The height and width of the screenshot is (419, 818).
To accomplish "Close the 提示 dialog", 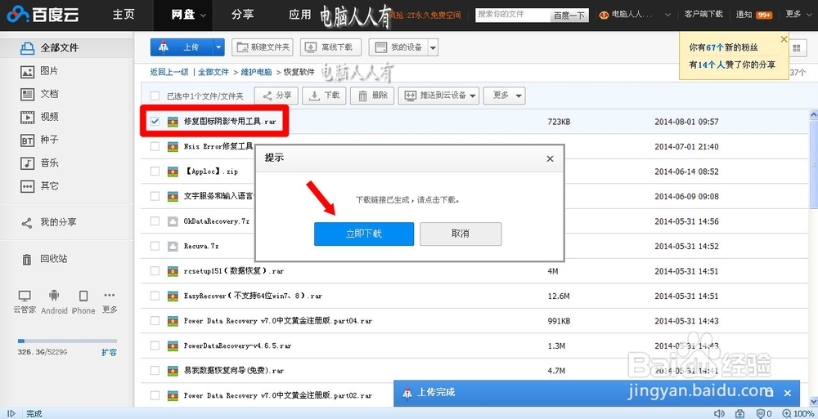I will [x=550, y=158].
